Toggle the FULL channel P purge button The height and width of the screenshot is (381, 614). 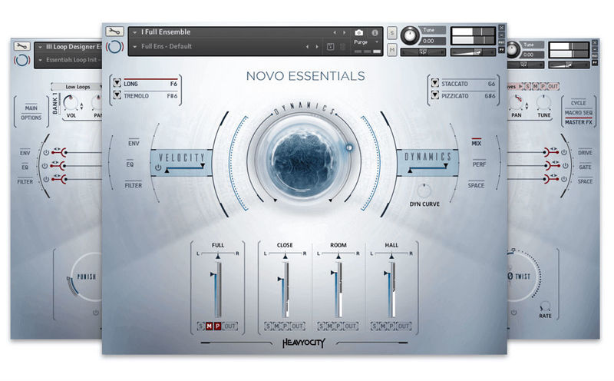(217, 326)
